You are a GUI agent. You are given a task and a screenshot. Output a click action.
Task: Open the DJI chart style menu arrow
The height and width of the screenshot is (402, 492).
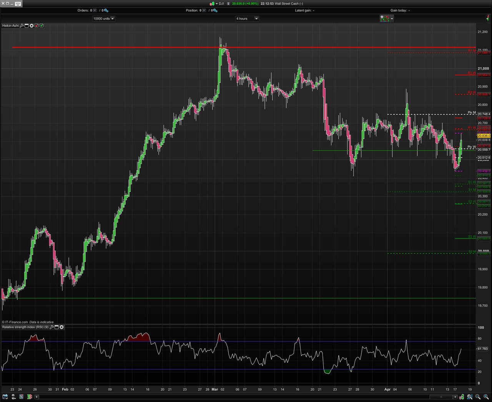(x=217, y=3)
